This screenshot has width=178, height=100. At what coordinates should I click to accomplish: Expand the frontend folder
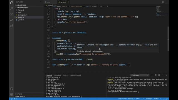(x=21, y=10)
